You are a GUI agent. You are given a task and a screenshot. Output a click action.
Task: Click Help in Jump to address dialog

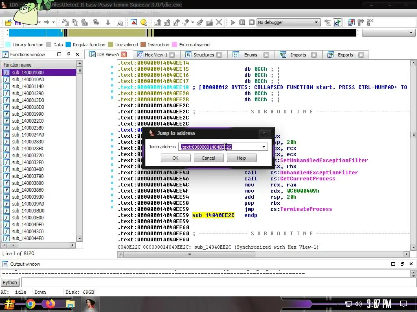pyautogui.click(x=241, y=158)
